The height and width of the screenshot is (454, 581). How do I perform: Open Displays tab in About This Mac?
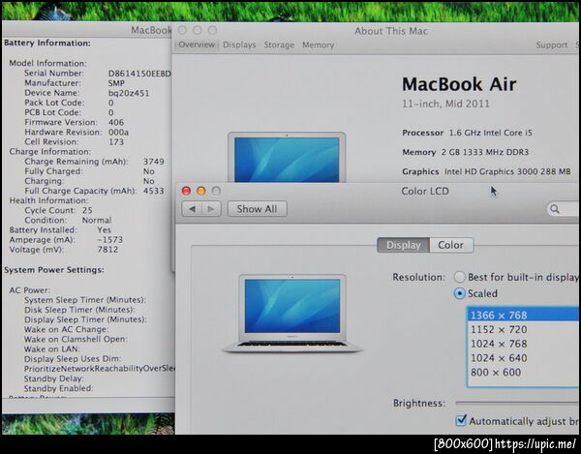pyautogui.click(x=239, y=45)
